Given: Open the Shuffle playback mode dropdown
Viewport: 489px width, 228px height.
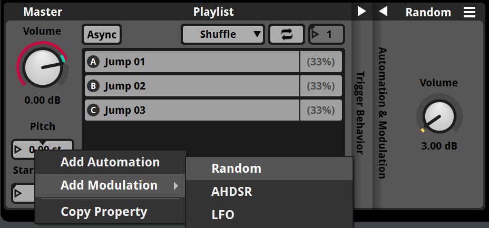Looking at the screenshot, I should point(222,35).
